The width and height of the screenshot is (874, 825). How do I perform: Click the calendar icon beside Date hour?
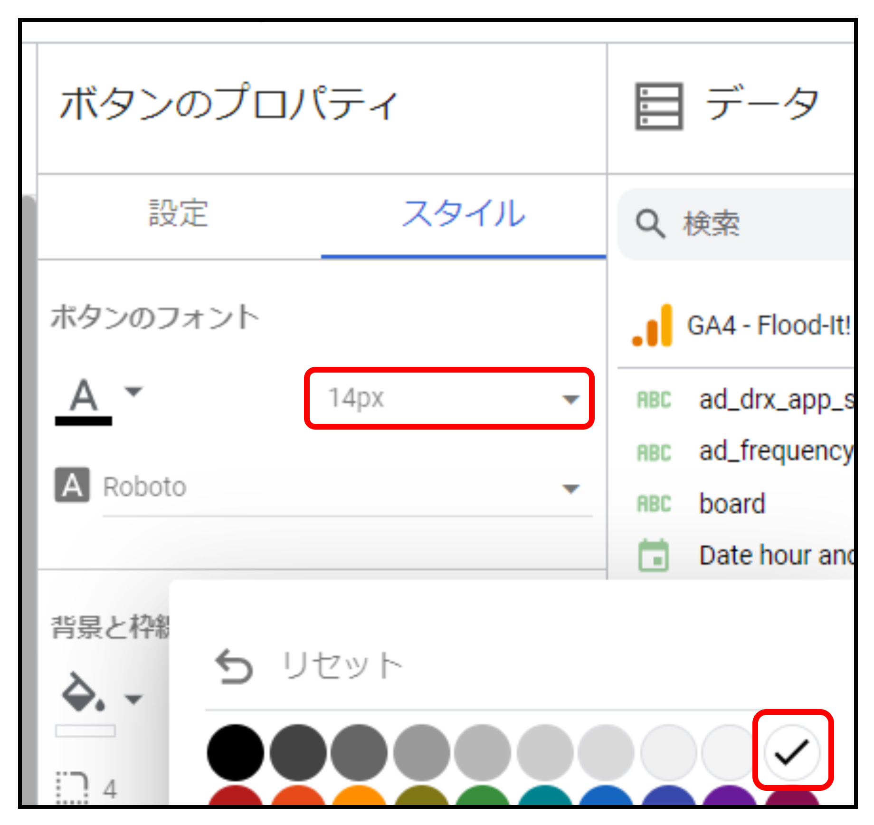654,555
